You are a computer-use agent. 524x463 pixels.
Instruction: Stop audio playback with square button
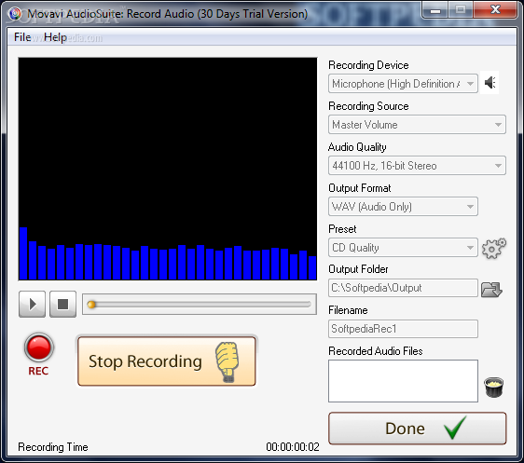click(62, 304)
